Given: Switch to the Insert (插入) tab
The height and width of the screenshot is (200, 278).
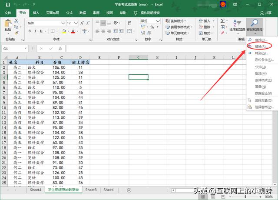Looking at the screenshot, I should pyautogui.click(x=36, y=13).
